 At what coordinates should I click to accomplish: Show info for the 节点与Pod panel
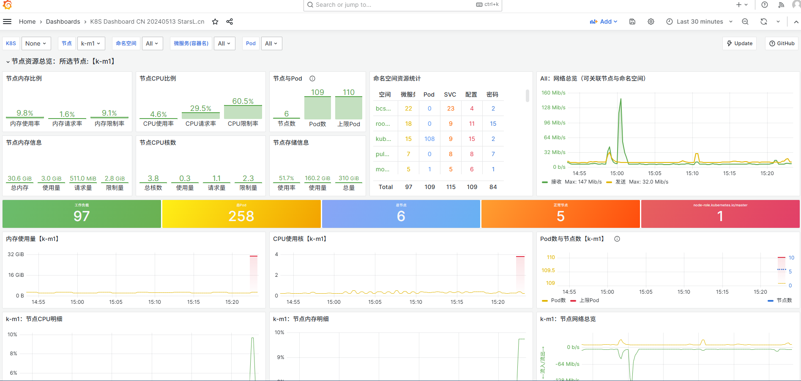click(312, 78)
